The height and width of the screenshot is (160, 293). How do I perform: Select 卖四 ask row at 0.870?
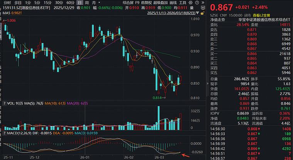tap(250, 34)
